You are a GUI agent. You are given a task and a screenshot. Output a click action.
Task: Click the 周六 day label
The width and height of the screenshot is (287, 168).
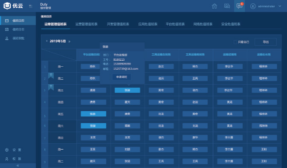pyautogui.click(x=61, y=126)
